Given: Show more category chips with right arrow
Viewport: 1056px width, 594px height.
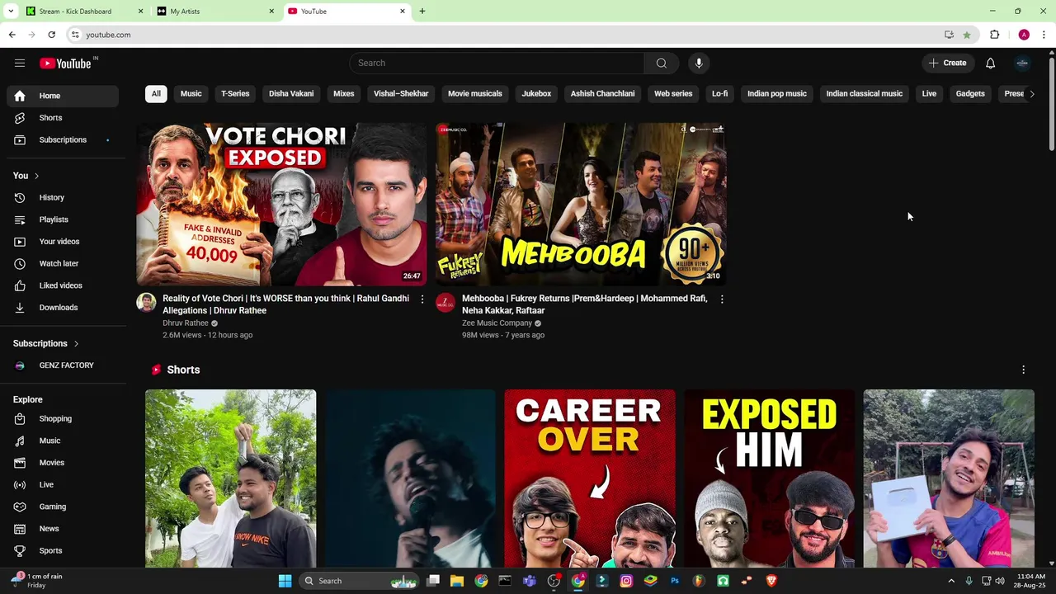Looking at the screenshot, I should pos(1031,94).
